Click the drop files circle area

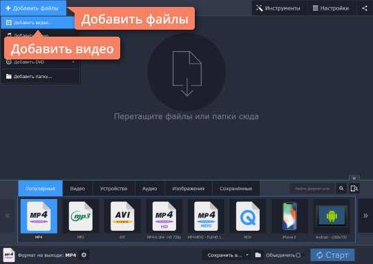(x=186, y=72)
